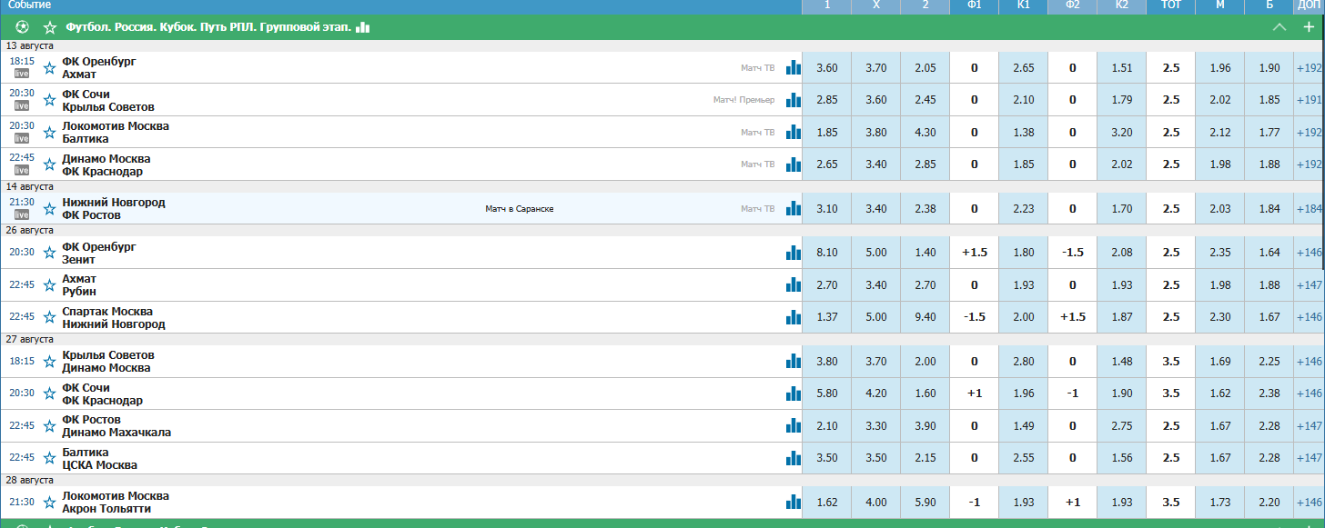Star the ФК Оренбург vs Зенит match
Image resolution: width=1325 pixels, height=528 pixels.
click(x=49, y=253)
